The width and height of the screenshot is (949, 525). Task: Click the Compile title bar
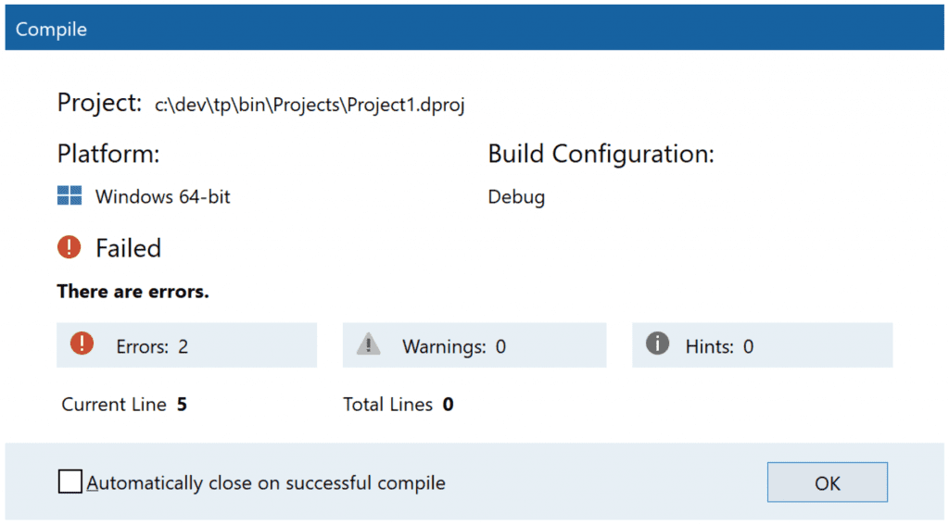[474, 28]
